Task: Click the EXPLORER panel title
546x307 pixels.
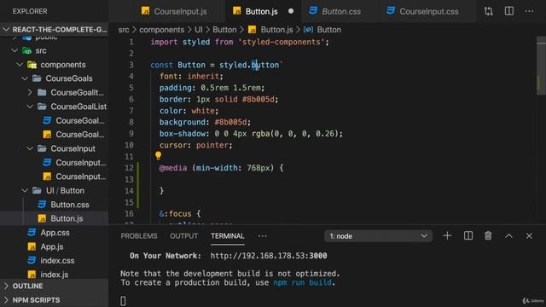Action: (x=30, y=11)
